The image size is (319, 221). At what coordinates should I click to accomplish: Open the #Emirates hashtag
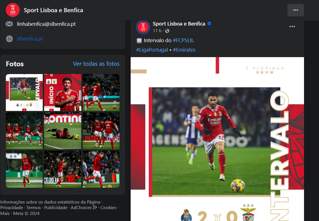click(x=184, y=50)
